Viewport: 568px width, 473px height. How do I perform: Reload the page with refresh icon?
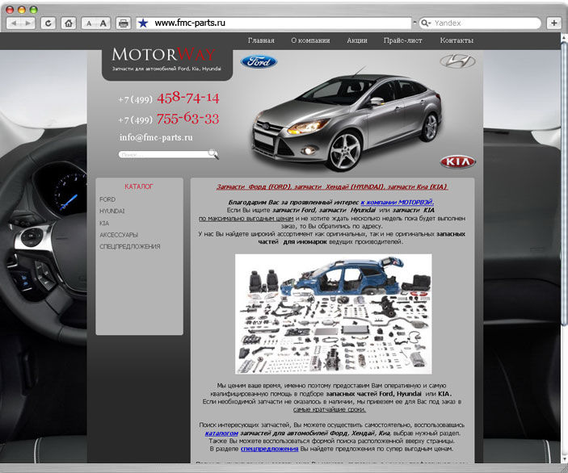click(48, 23)
